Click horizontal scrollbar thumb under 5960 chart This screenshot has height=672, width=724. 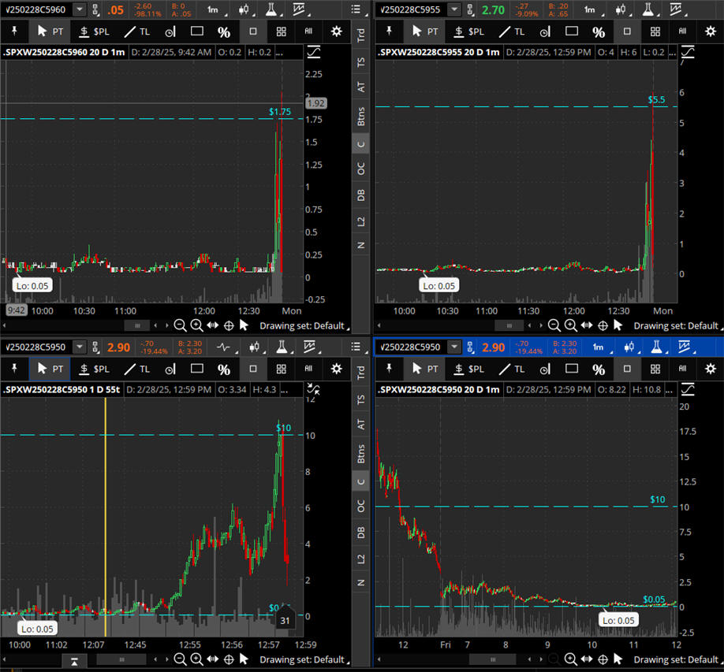click(137, 325)
